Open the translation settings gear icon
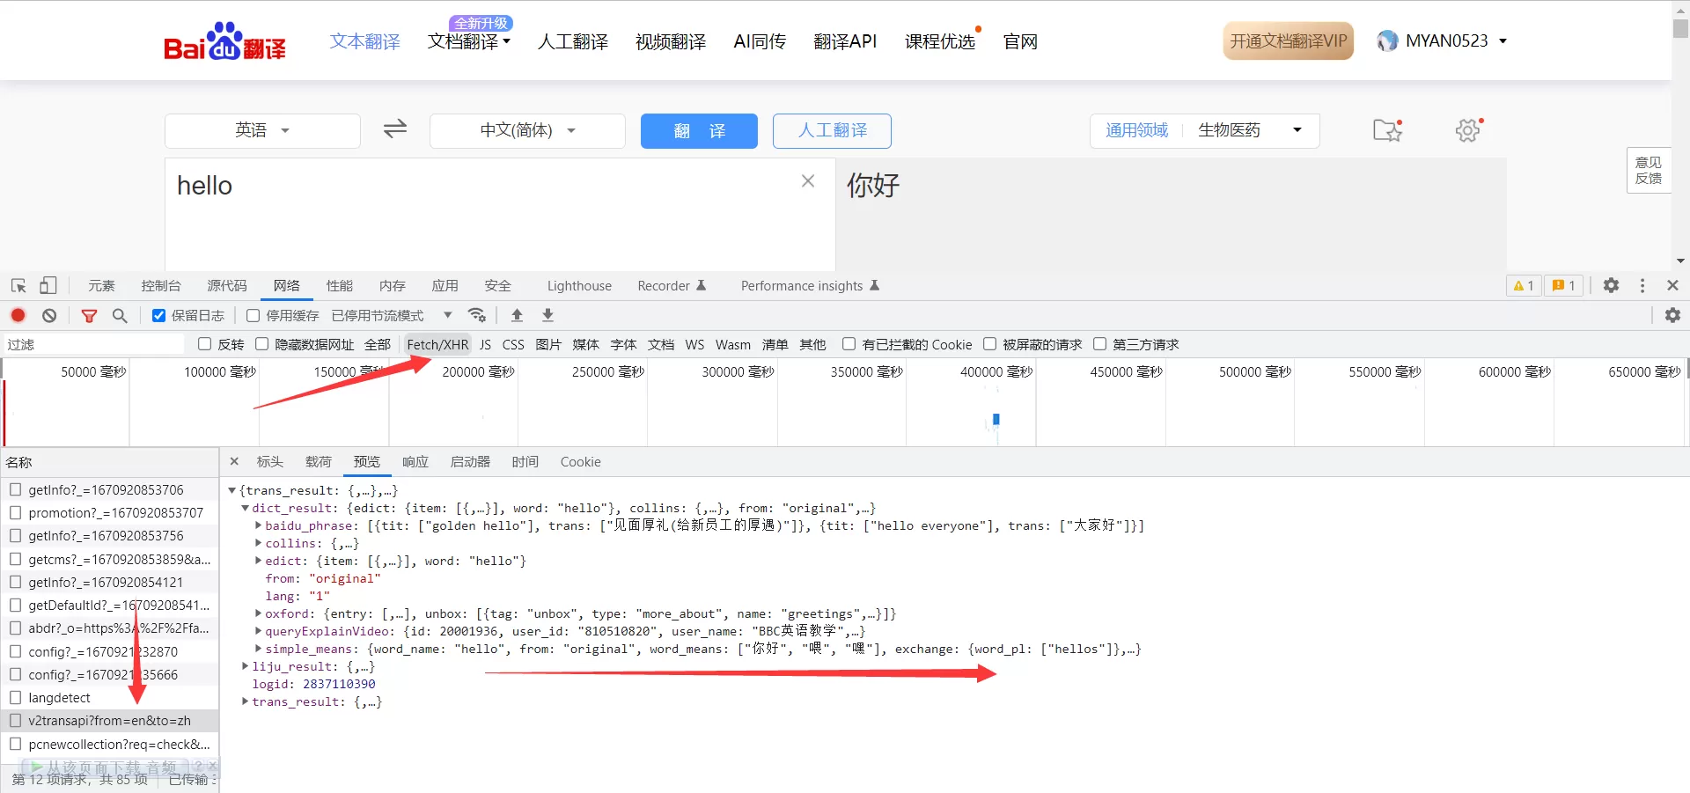The image size is (1690, 793). click(1467, 130)
